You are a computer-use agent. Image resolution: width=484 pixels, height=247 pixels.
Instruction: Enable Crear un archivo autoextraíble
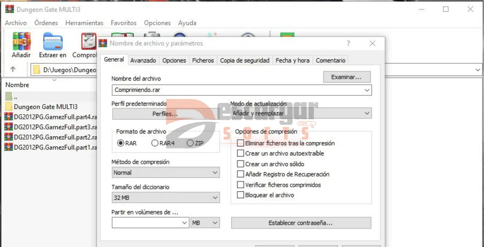click(240, 153)
